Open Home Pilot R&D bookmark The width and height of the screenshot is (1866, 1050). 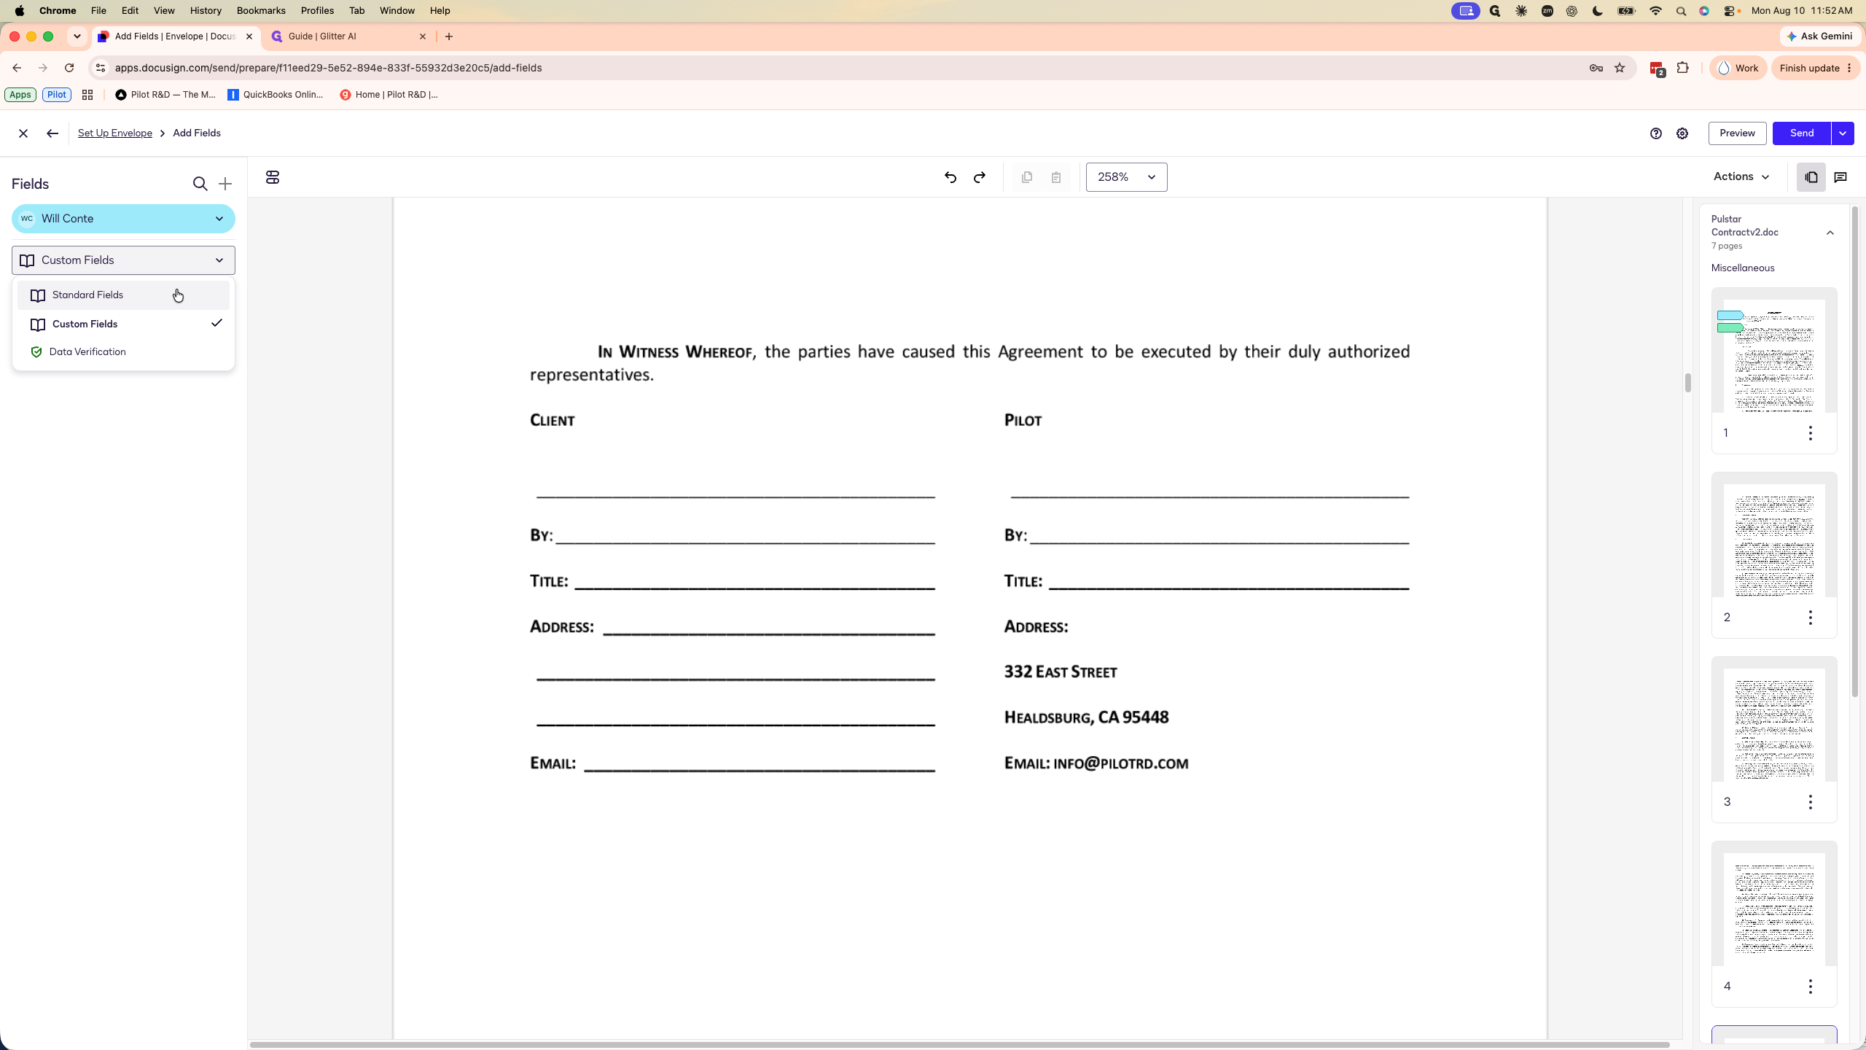[389, 95]
